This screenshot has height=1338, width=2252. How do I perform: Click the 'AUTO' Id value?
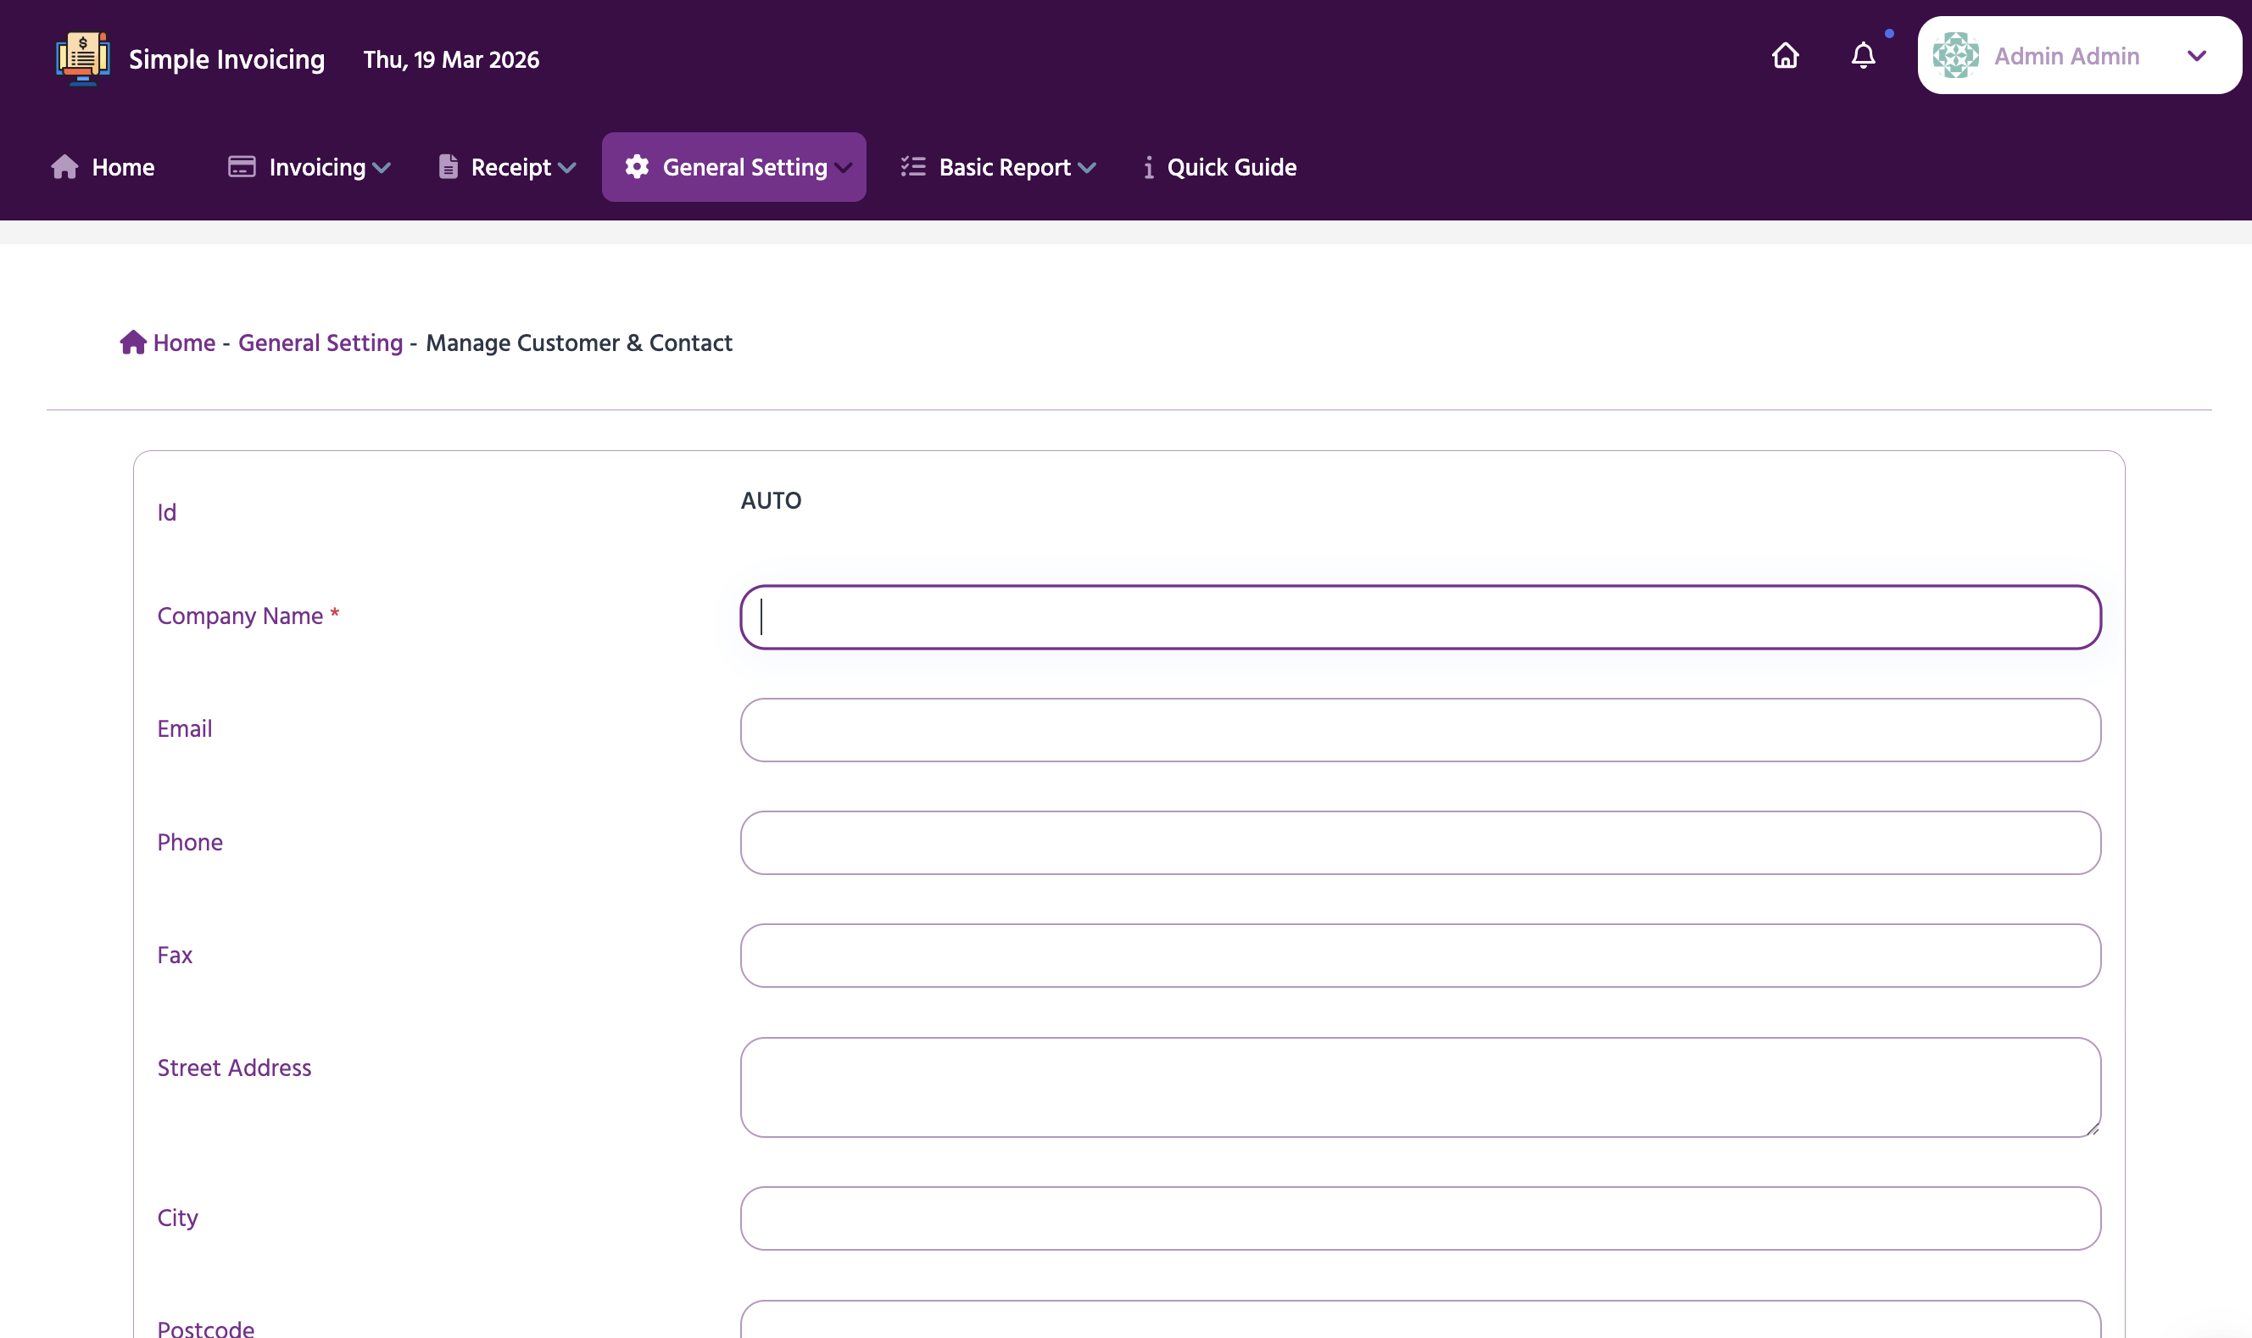point(771,500)
